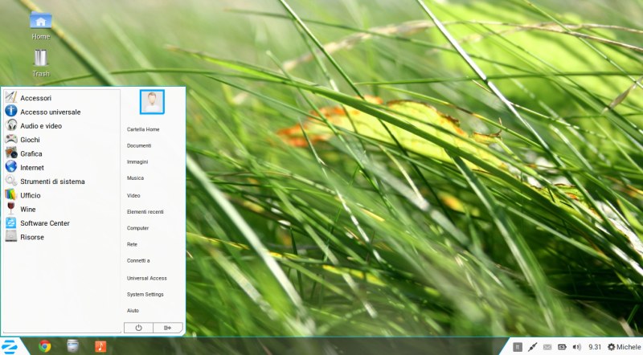The height and width of the screenshot is (355, 643).
Task: Expand the Giochi category label
Action: click(x=30, y=140)
